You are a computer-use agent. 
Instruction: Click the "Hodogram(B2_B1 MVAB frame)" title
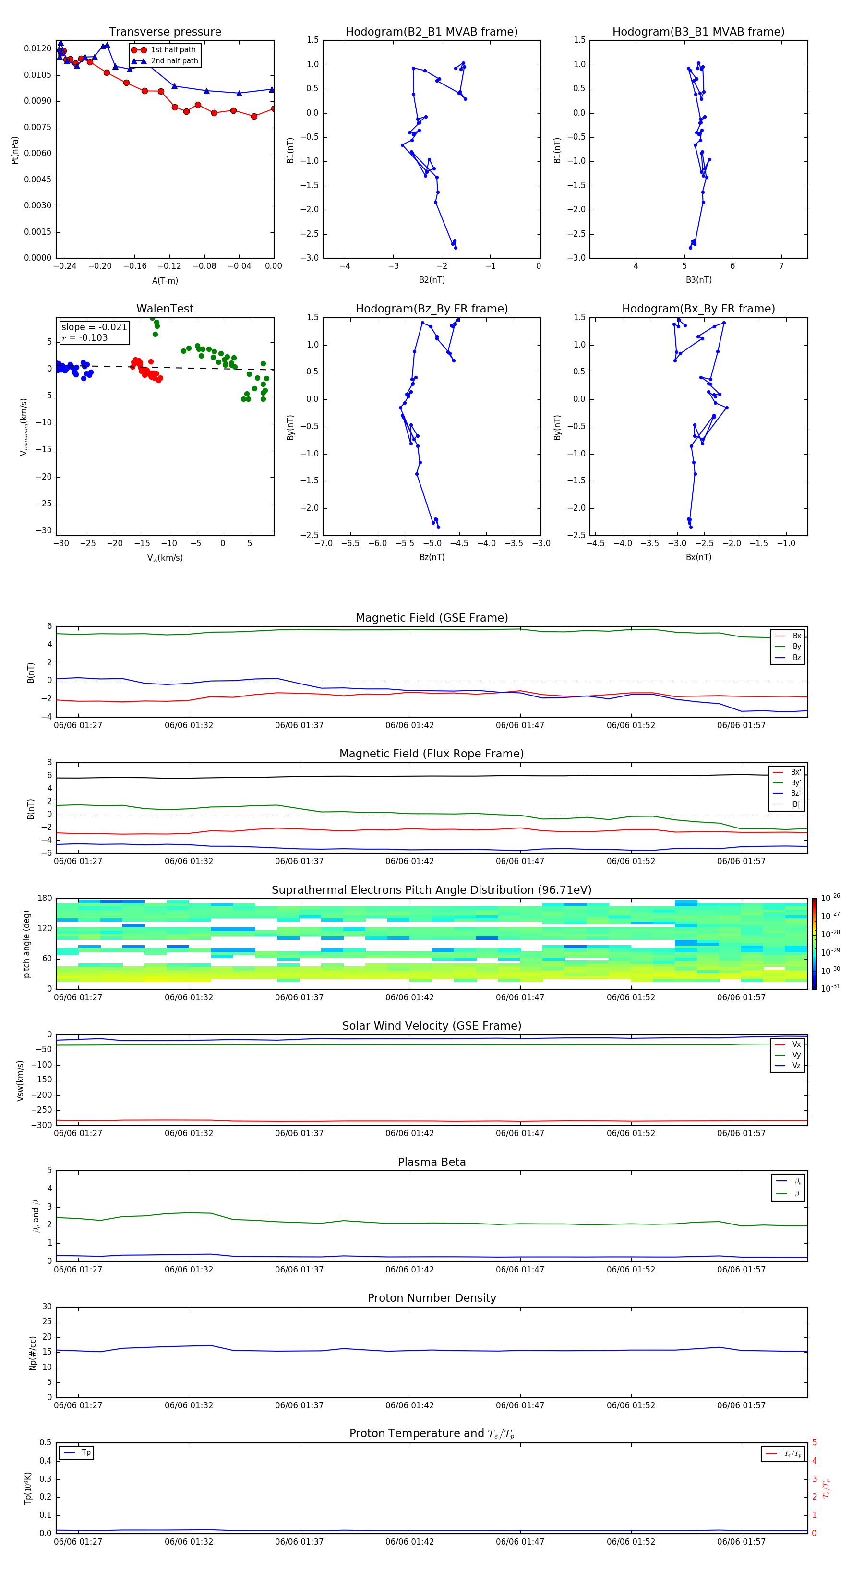click(432, 32)
